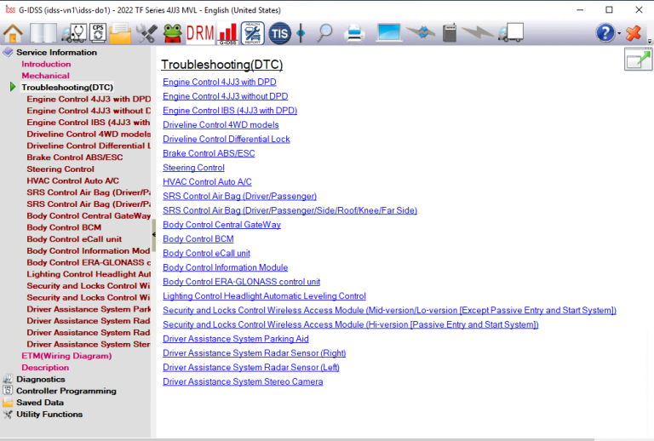The image size is (654, 441).
Task: Select Body Control BCM sidebar item
Action: pos(64,227)
